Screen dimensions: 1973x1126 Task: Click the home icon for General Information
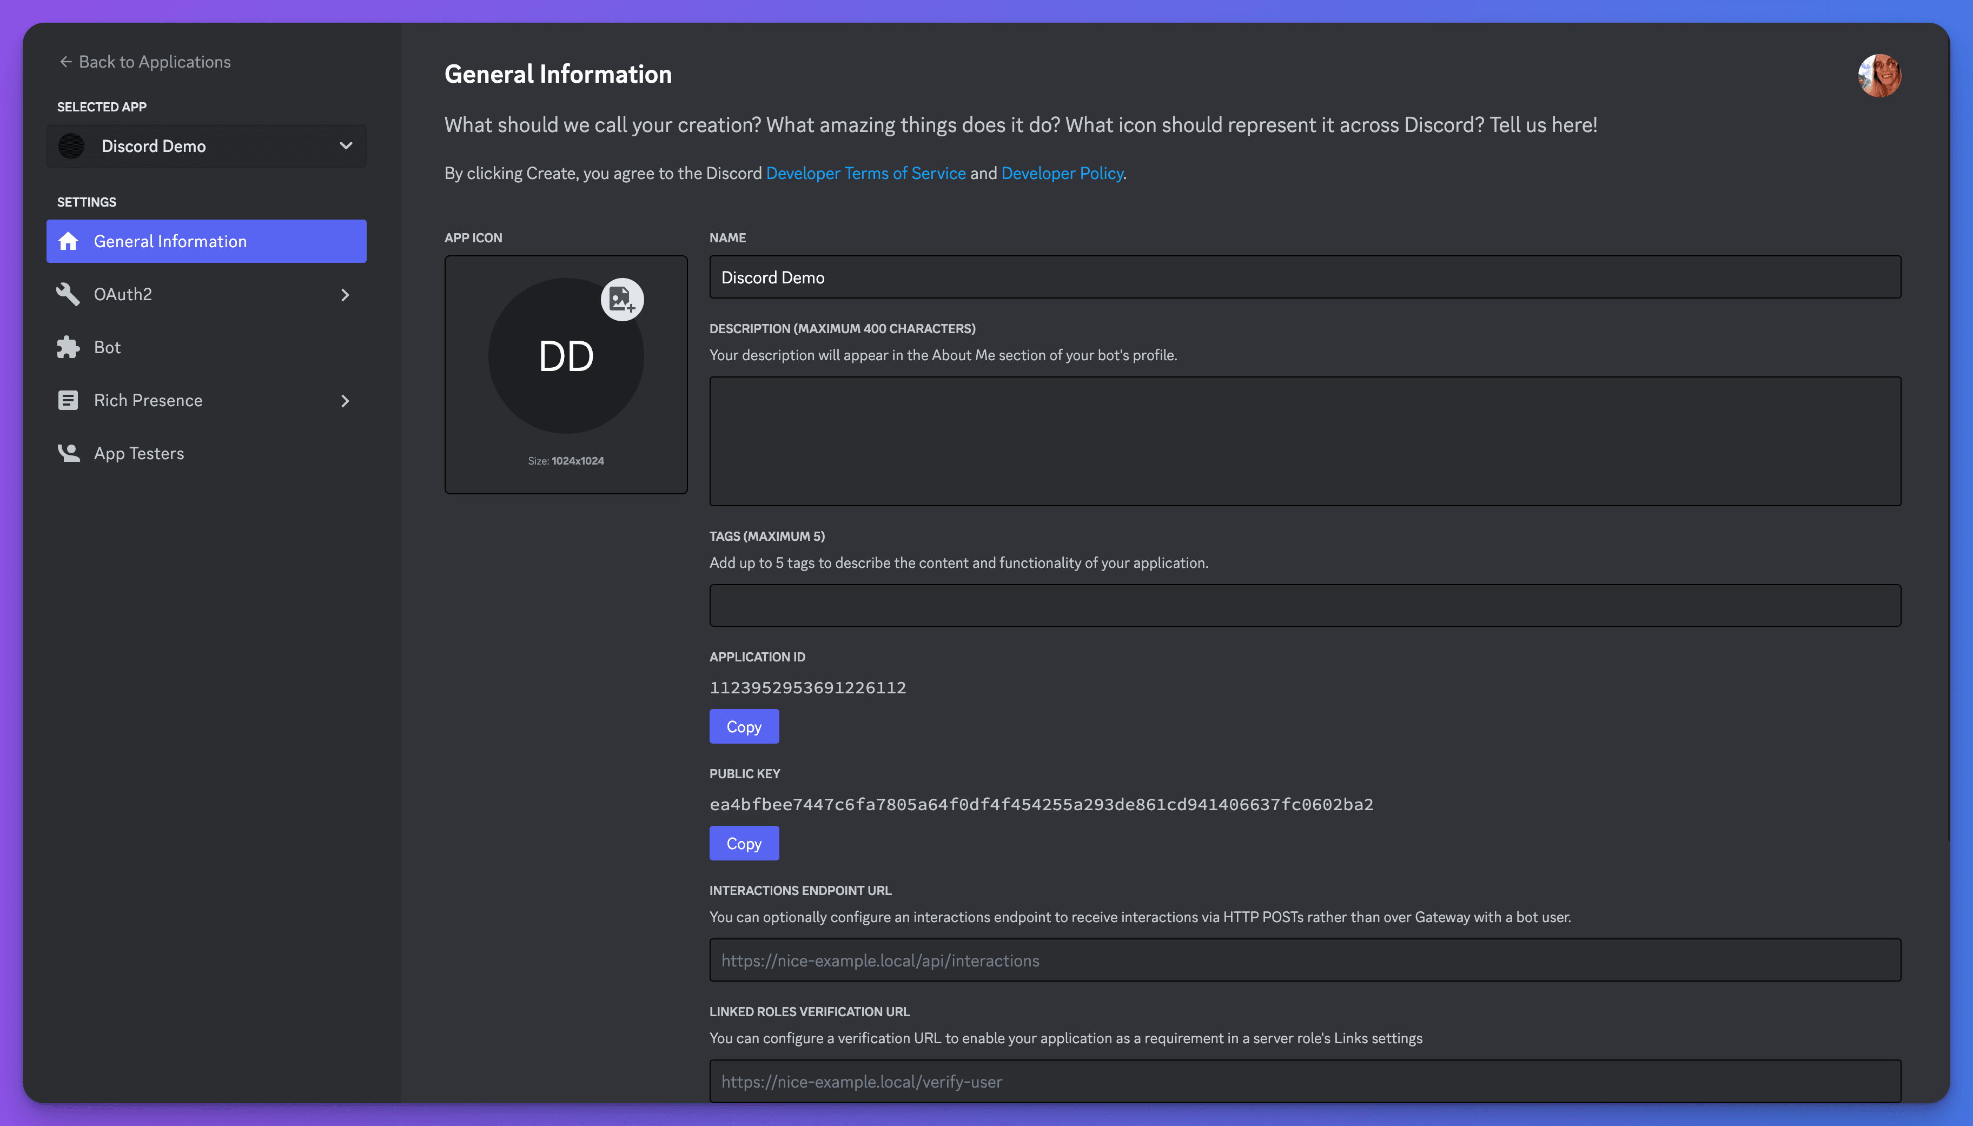[x=68, y=241]
